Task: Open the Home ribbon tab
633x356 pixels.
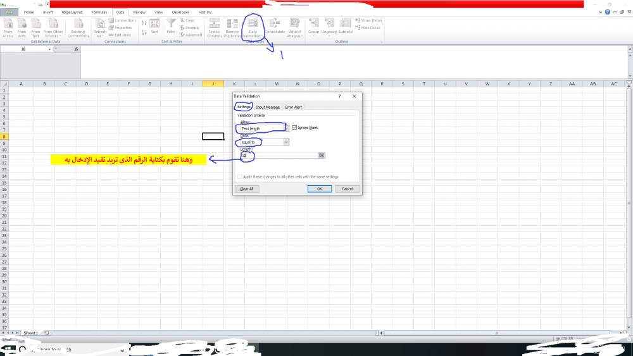Action: pos(28,12)
